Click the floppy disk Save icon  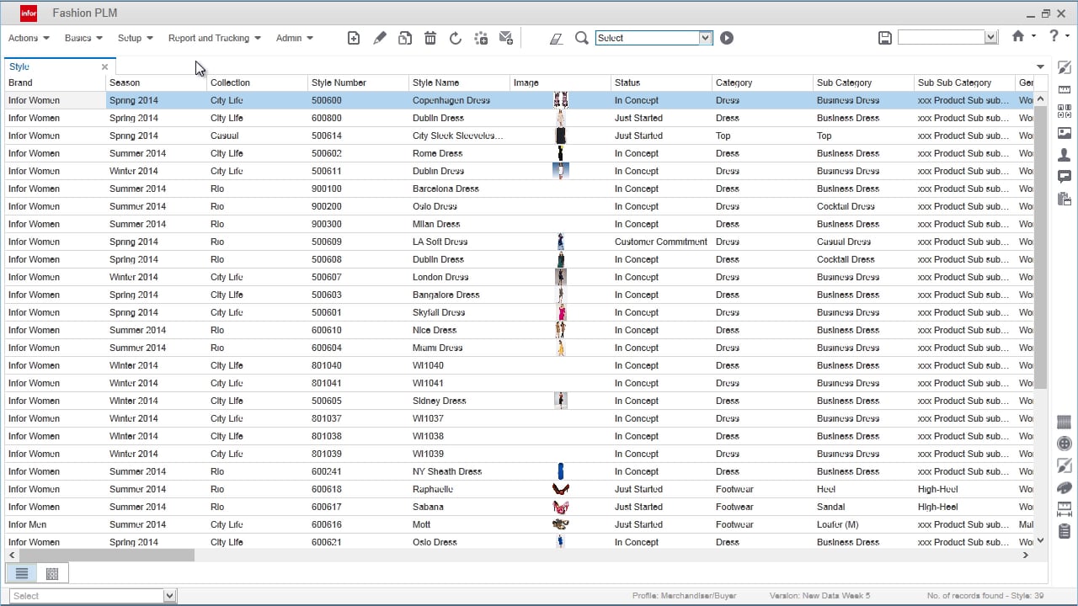tap(884, 38)
